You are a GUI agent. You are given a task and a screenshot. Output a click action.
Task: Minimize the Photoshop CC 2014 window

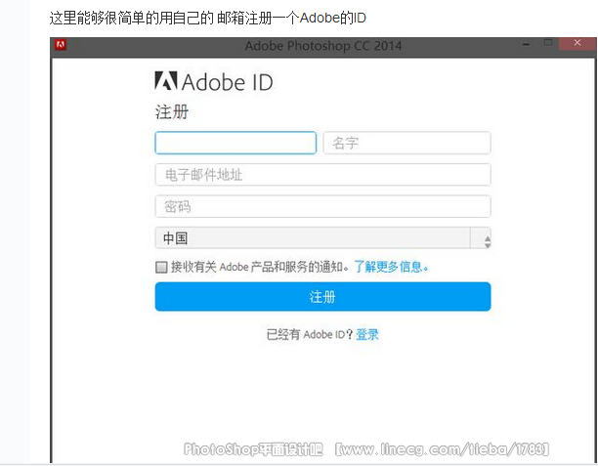pos(526,45)
